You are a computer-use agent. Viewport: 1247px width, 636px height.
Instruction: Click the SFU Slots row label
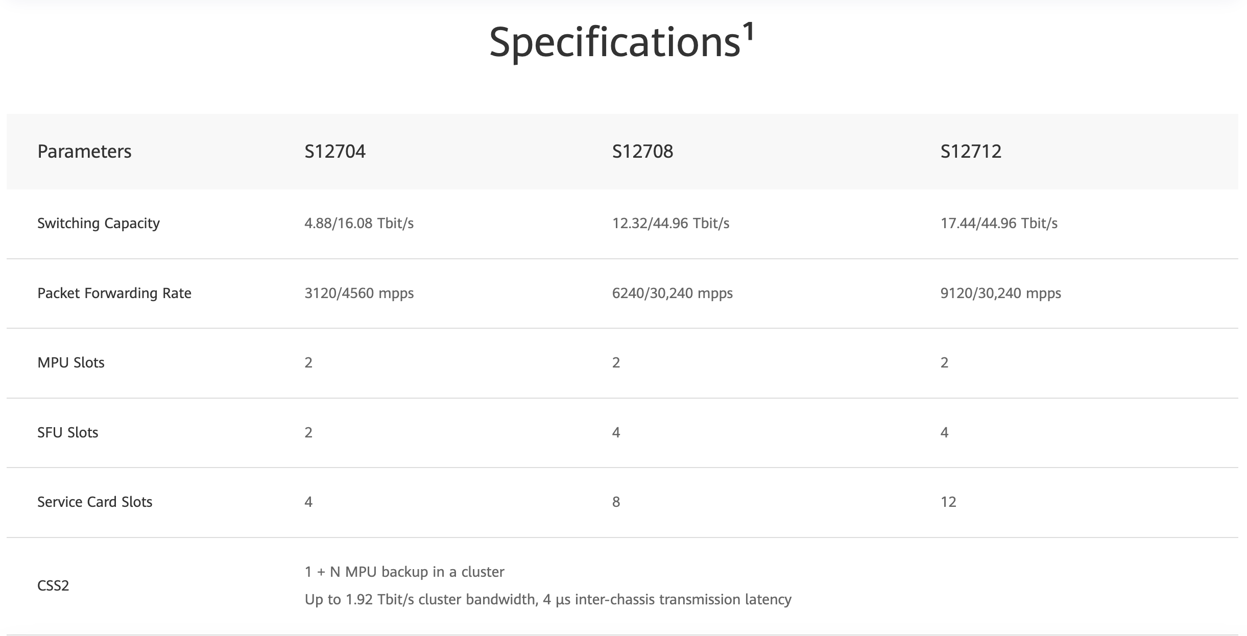(68, 433)
